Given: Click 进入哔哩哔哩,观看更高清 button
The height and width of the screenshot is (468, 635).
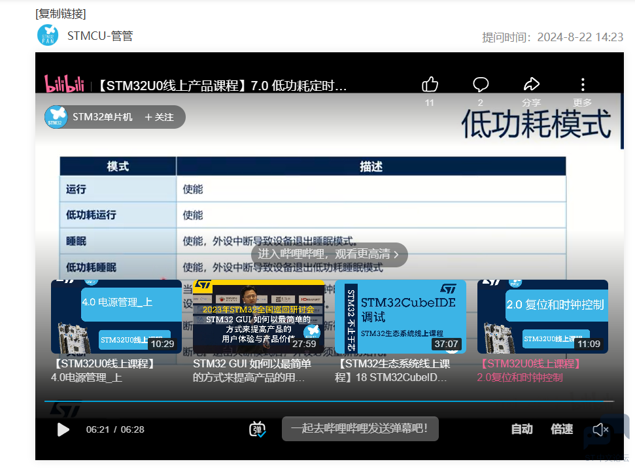Looking at the screenshot, I should (329, 254).
